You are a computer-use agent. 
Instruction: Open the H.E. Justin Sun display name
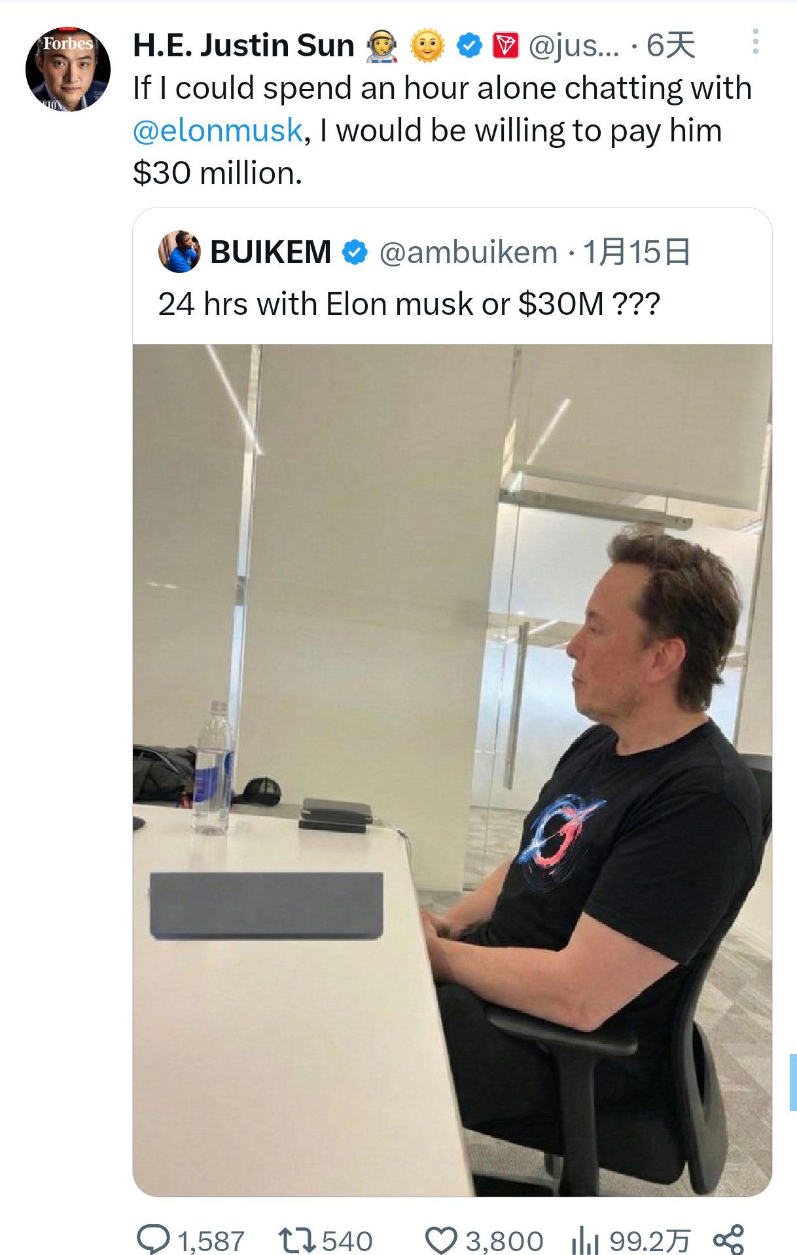[x=243, y=45]
